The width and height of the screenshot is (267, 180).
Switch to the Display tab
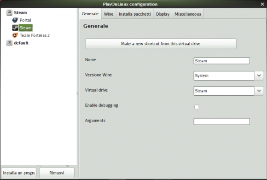click(163, 14)
